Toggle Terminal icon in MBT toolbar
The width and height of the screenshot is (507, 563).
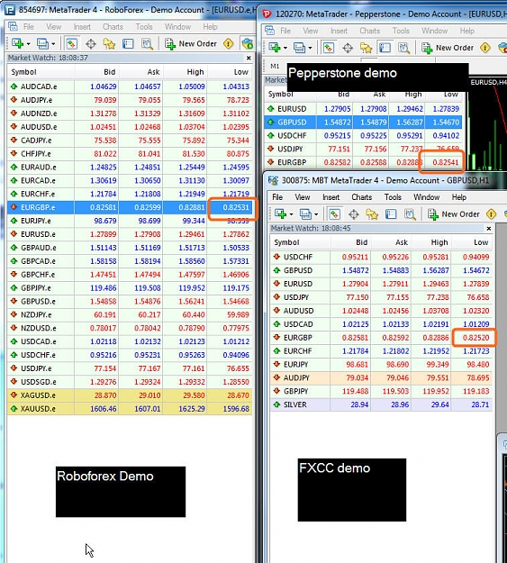tap(391, 214)
